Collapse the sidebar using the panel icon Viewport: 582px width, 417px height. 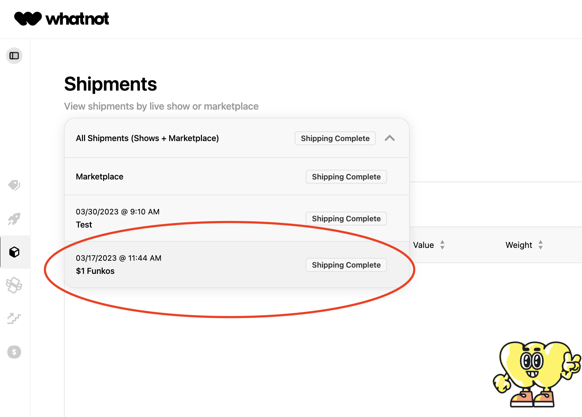14,55
